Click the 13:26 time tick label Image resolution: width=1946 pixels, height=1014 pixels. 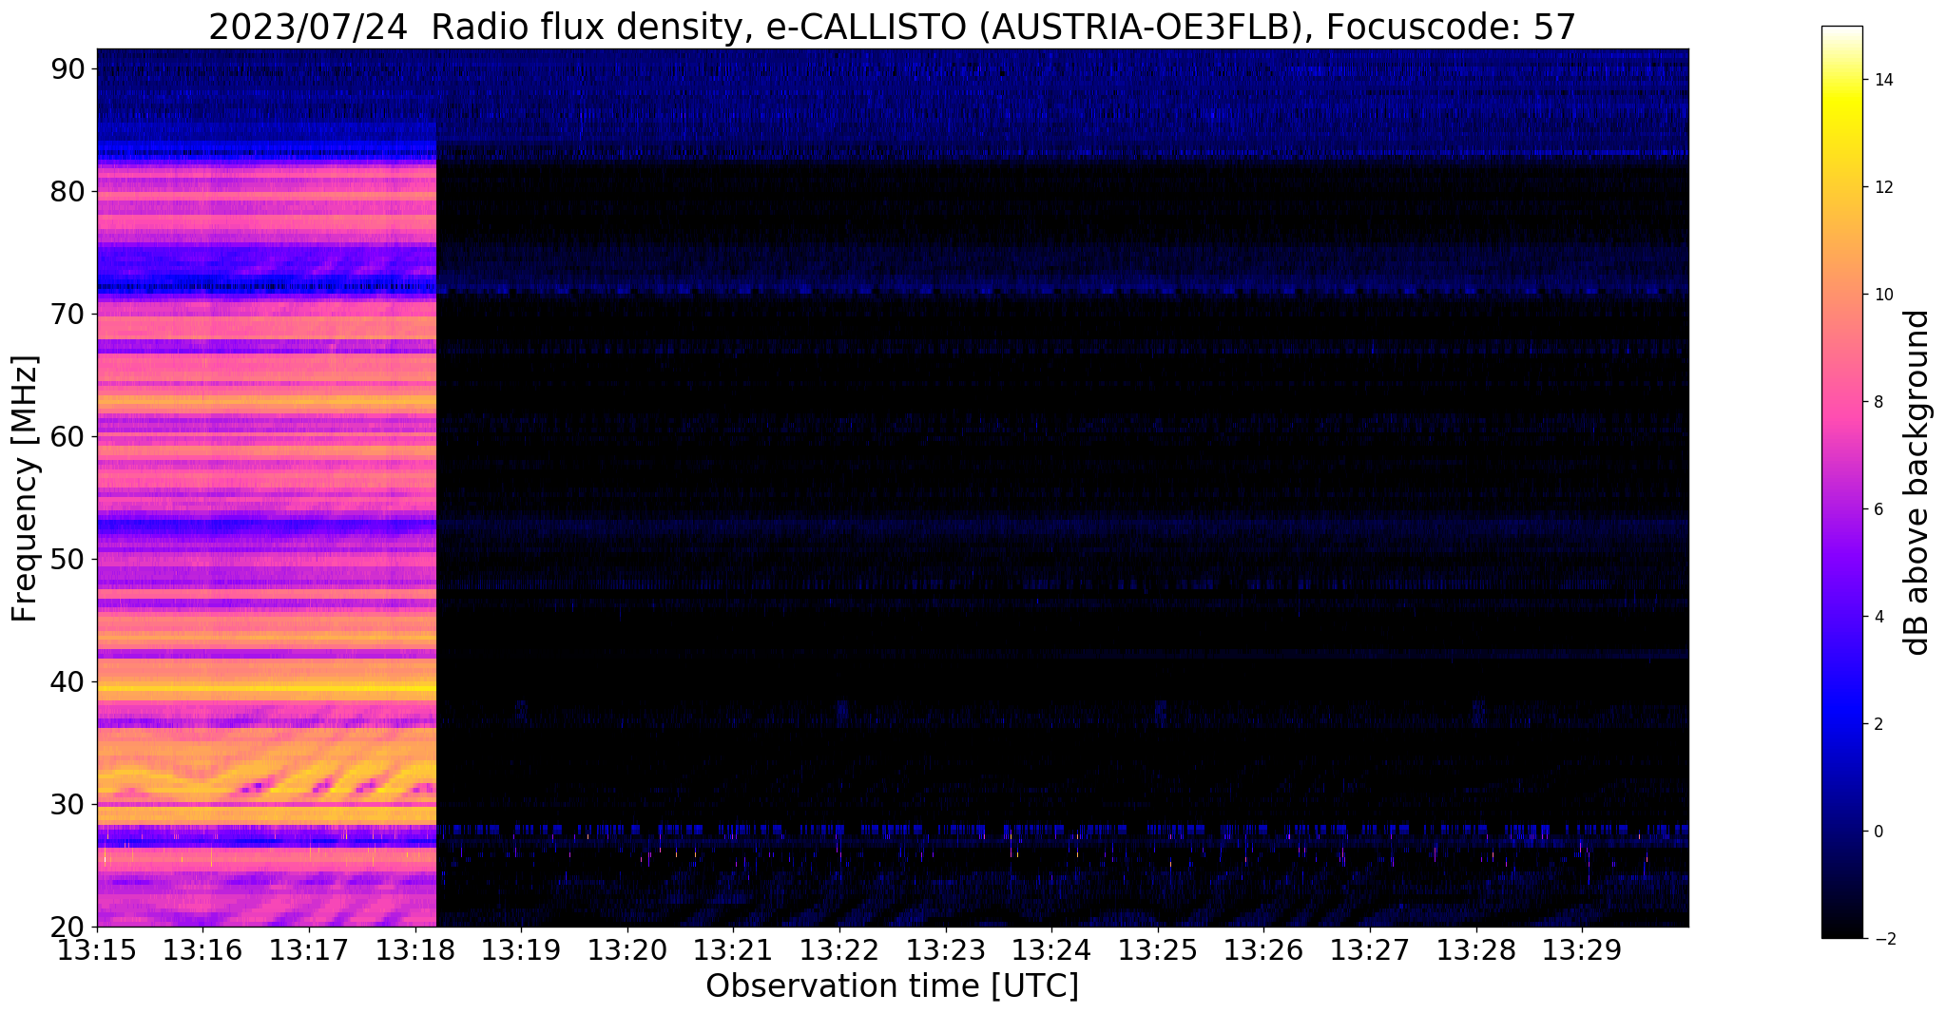[1263, 950]
